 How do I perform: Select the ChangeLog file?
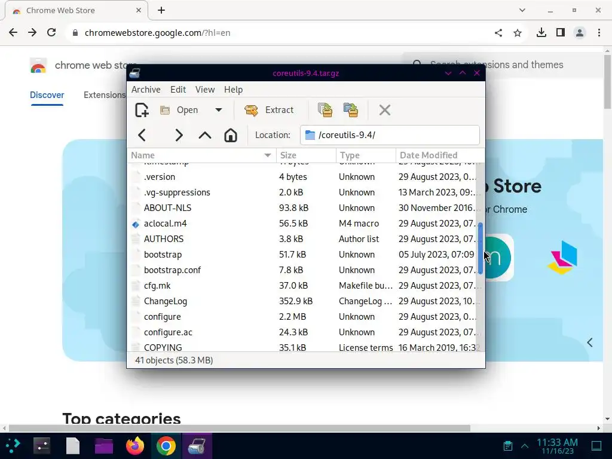tap(302, 301)
